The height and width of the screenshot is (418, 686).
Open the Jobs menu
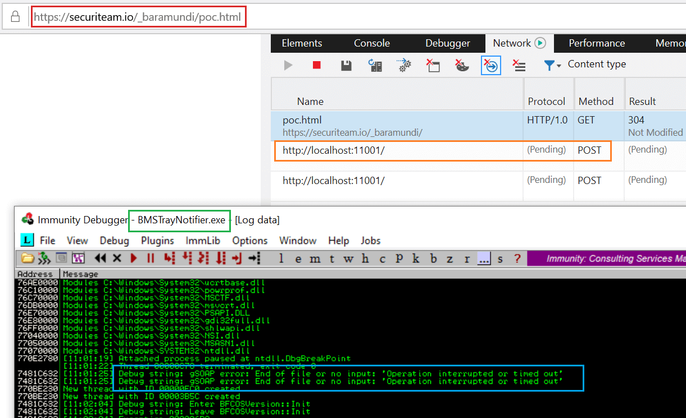tap(371, 241)
